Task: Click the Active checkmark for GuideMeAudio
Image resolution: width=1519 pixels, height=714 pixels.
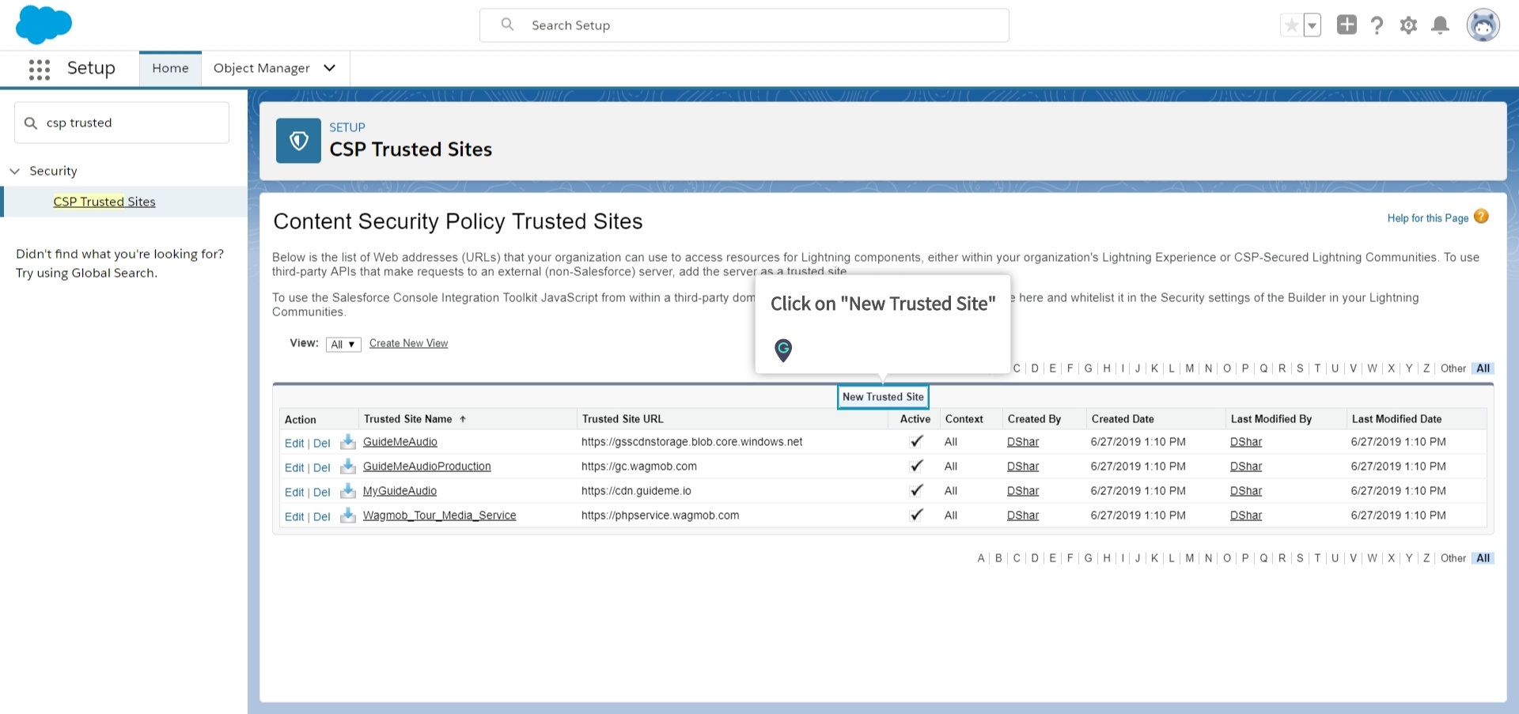Action: tap(916, 441)
